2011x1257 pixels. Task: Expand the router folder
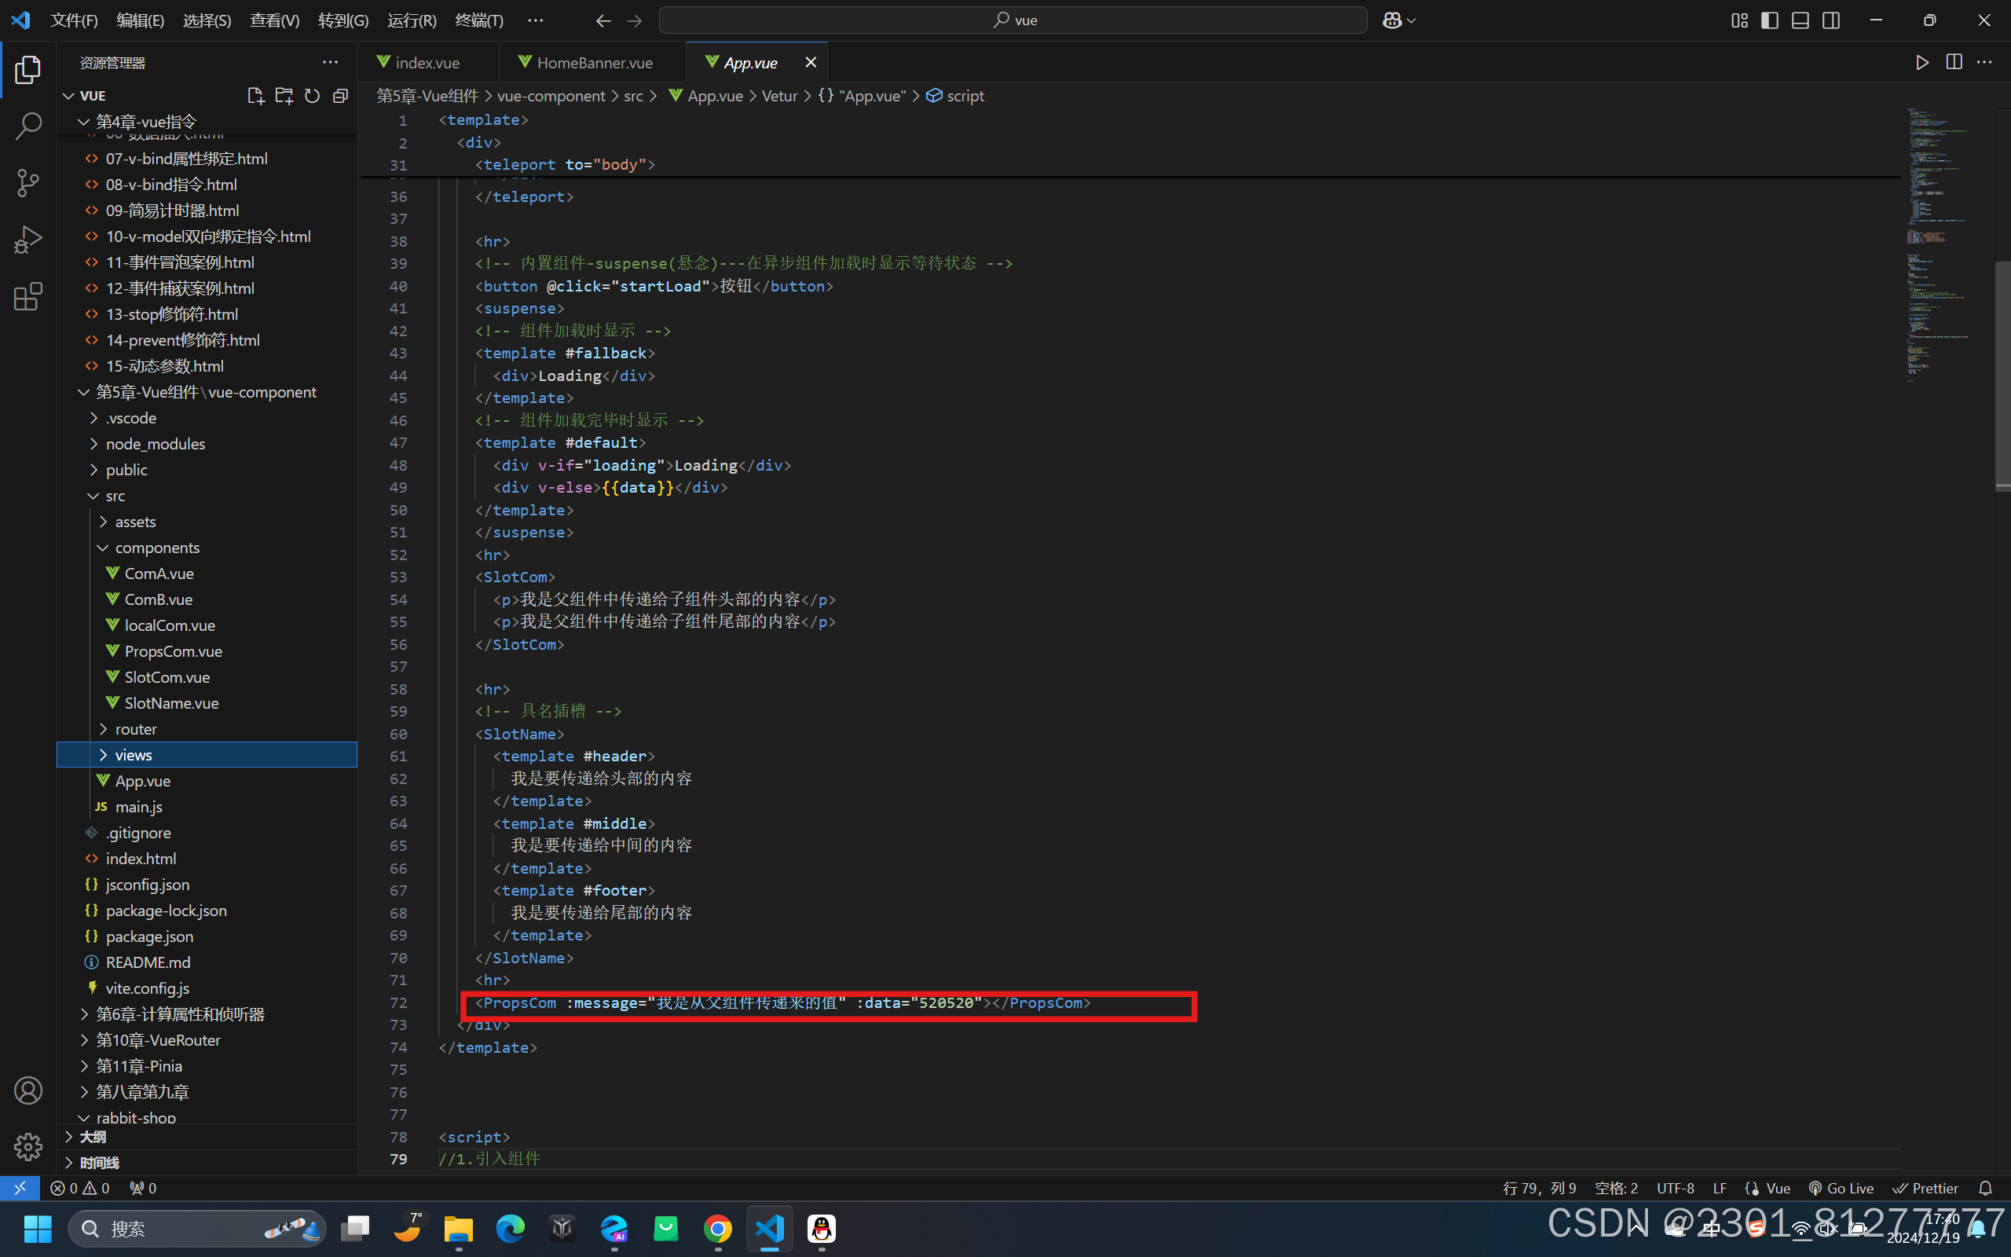(x=207, y=728)
